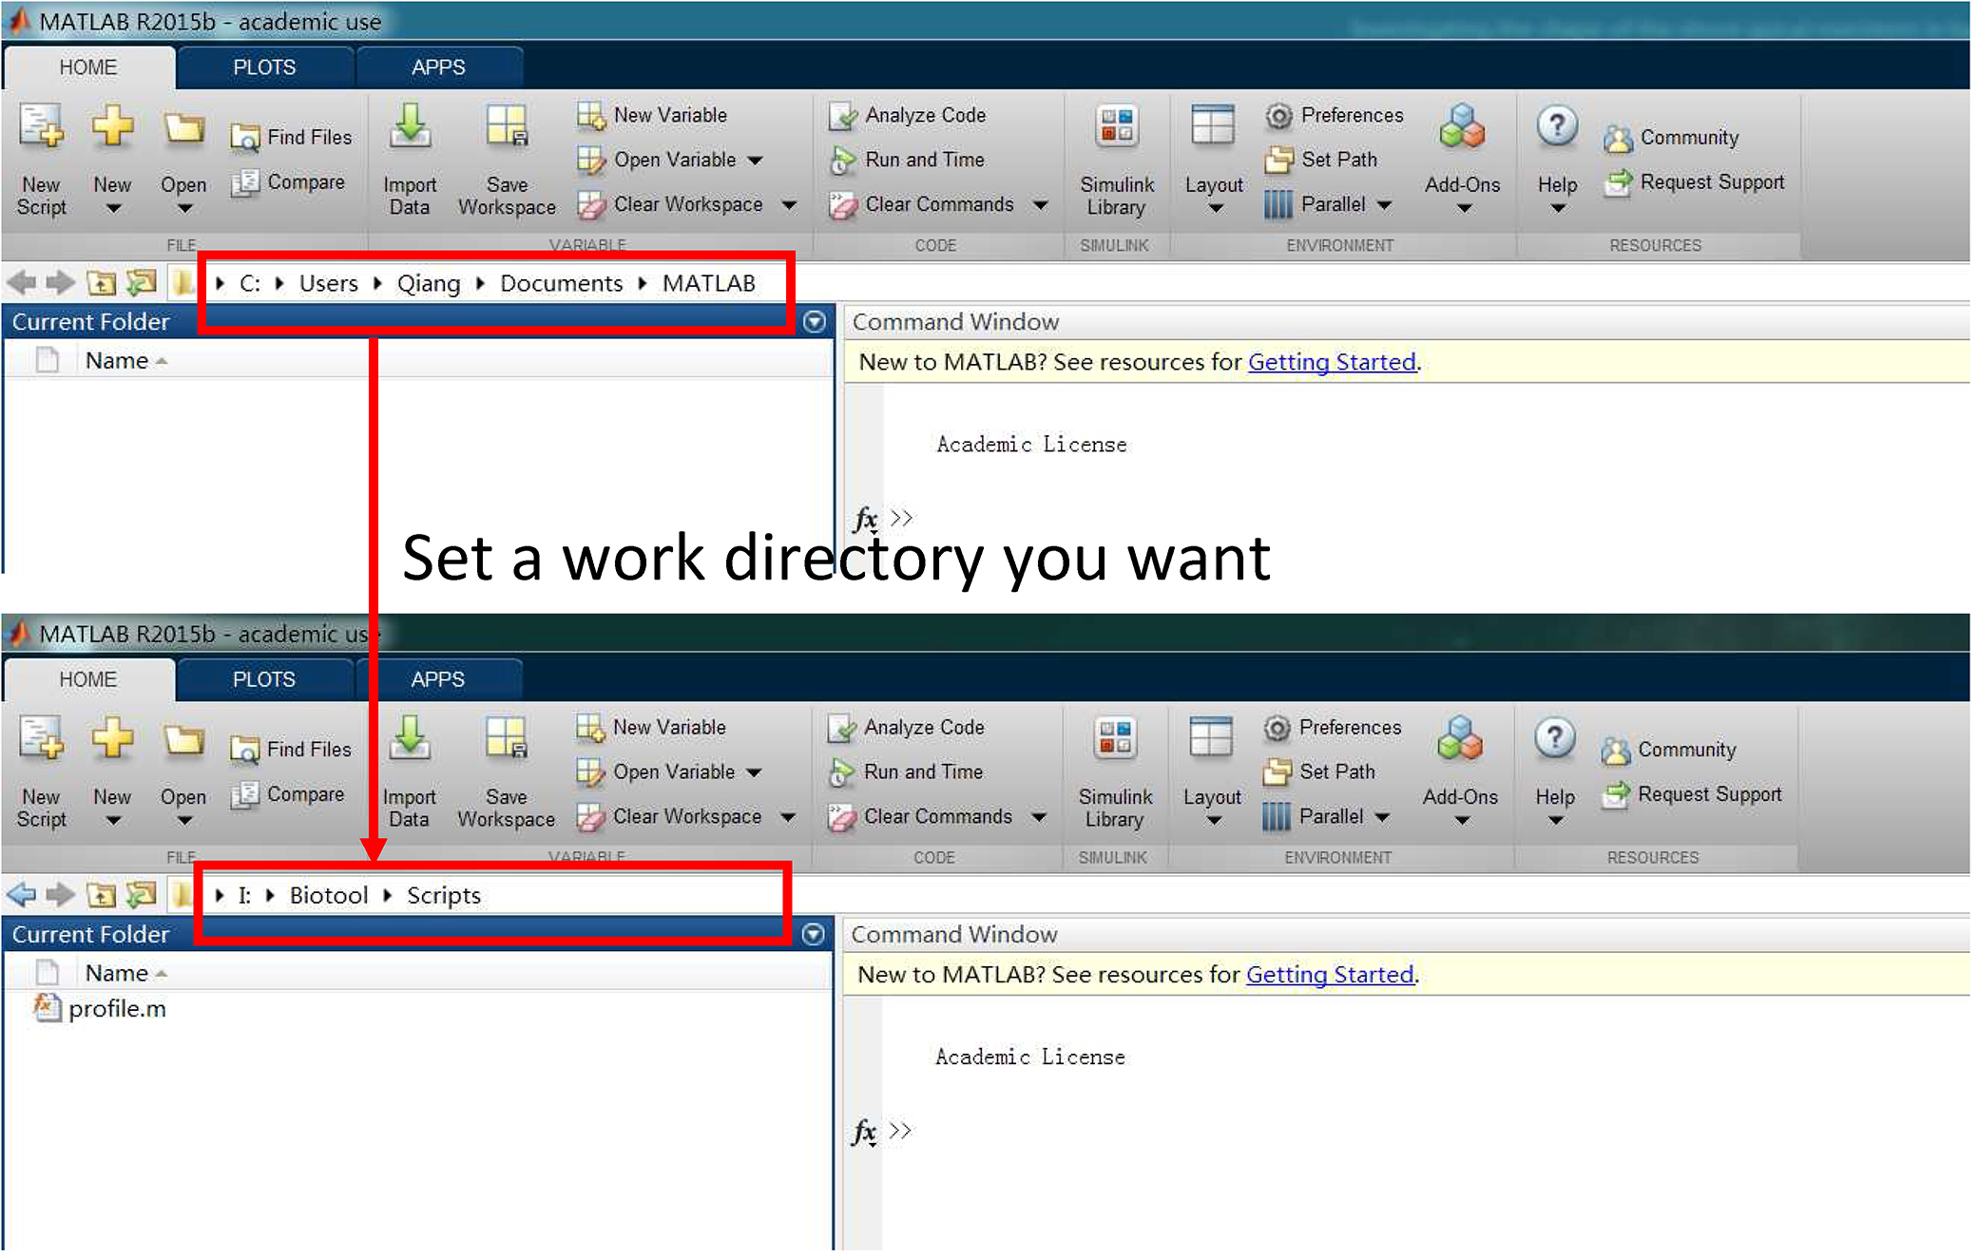Click Qiang in top address bar
Viewport: 1979px width, 1256px height.
pyautogui.click(x=428, y=283)
